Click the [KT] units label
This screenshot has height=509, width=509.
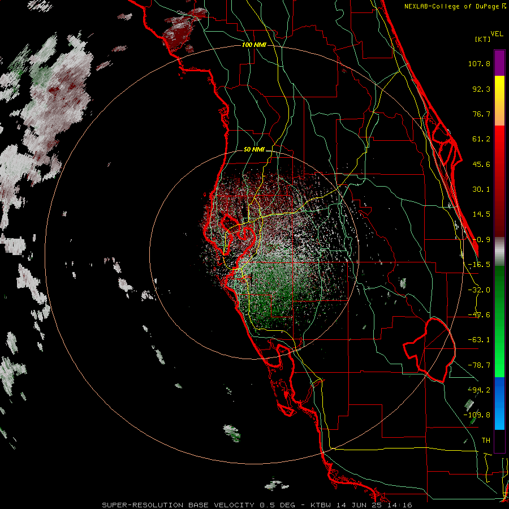482,39
